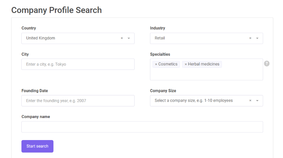This screenshot has width=283, height=158.
Task: Remove the Herbal medicines specialty tag
Action: point(186,64)
